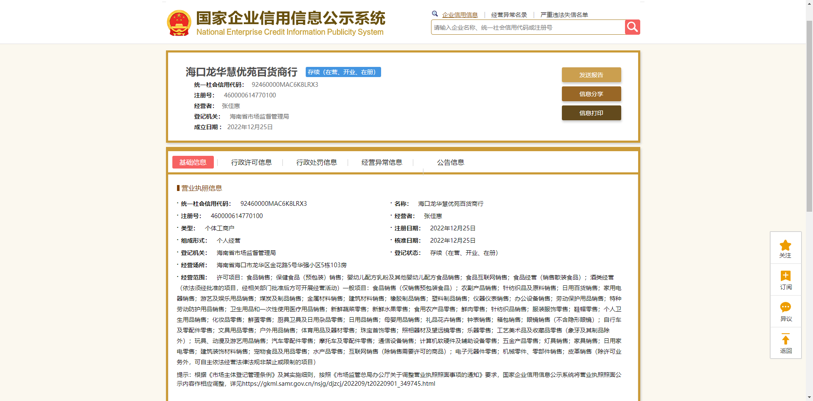
Task: Click the 信息分享 button
Action: pos(592,94)
